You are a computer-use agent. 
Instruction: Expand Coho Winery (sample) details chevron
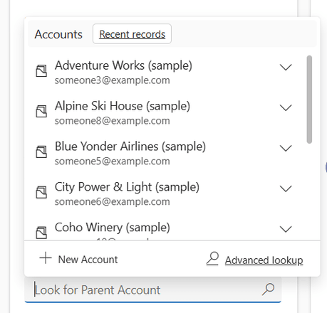click(286, 229)
